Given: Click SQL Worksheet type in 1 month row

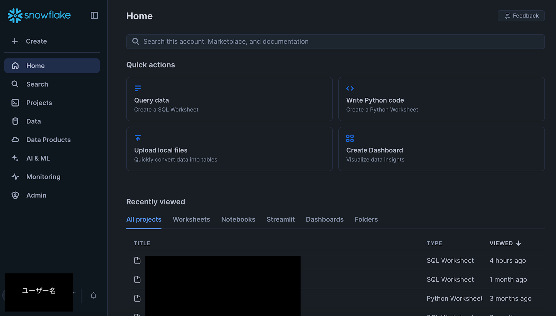Looking at the screenshot, I should (450, 279).
